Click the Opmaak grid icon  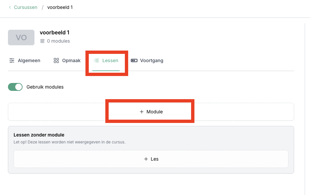[56, 60]
